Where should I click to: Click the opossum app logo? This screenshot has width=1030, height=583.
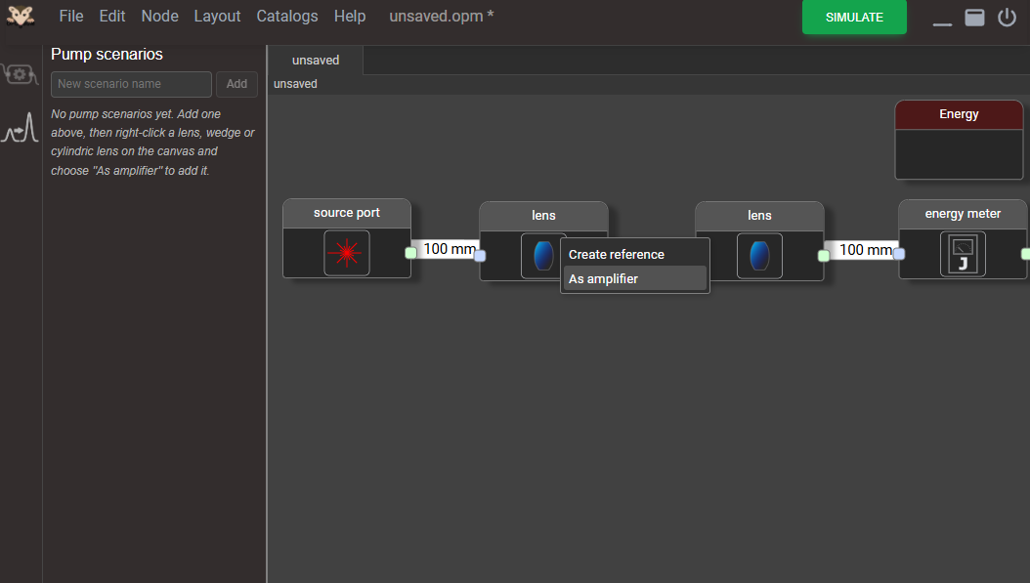coord(21,16)
